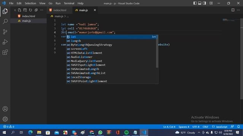The height and width of the screenshot is (136, 243).
Task: Open the Manage gear menu
Action: tap(5, 119)
